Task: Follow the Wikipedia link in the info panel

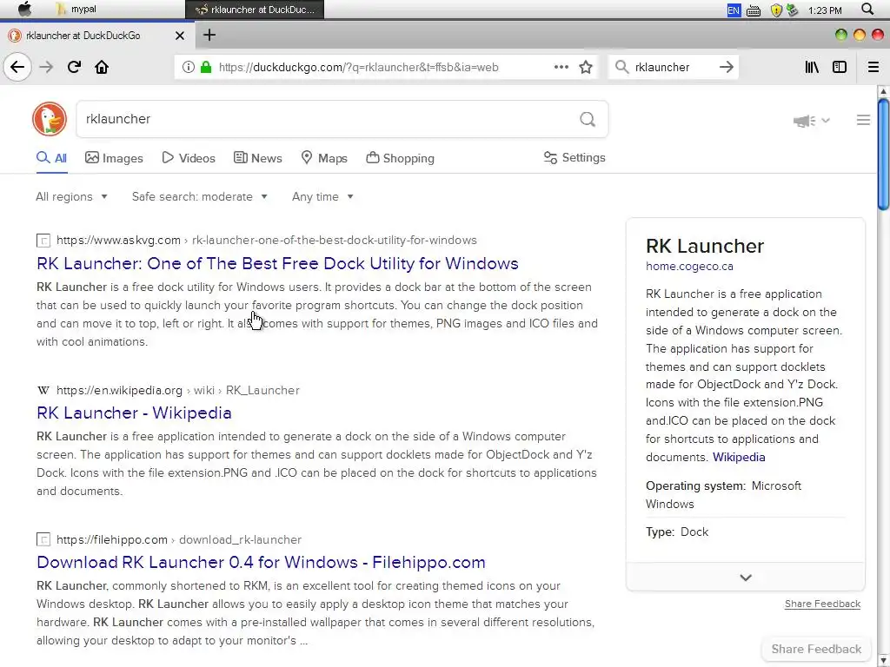Action: pyautogui.click(x=739, y=457)
